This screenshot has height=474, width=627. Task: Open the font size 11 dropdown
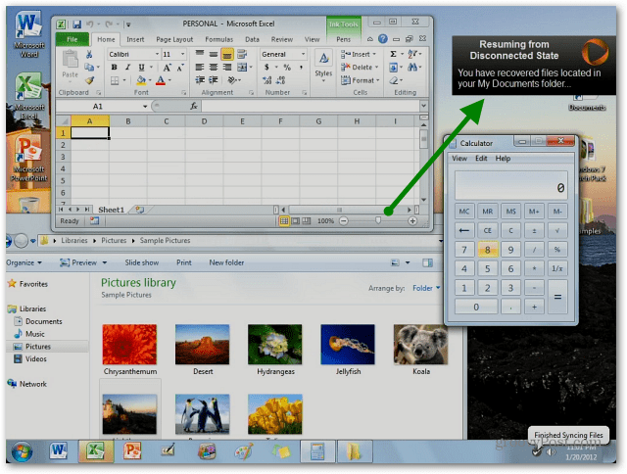(x=182, y=54)
